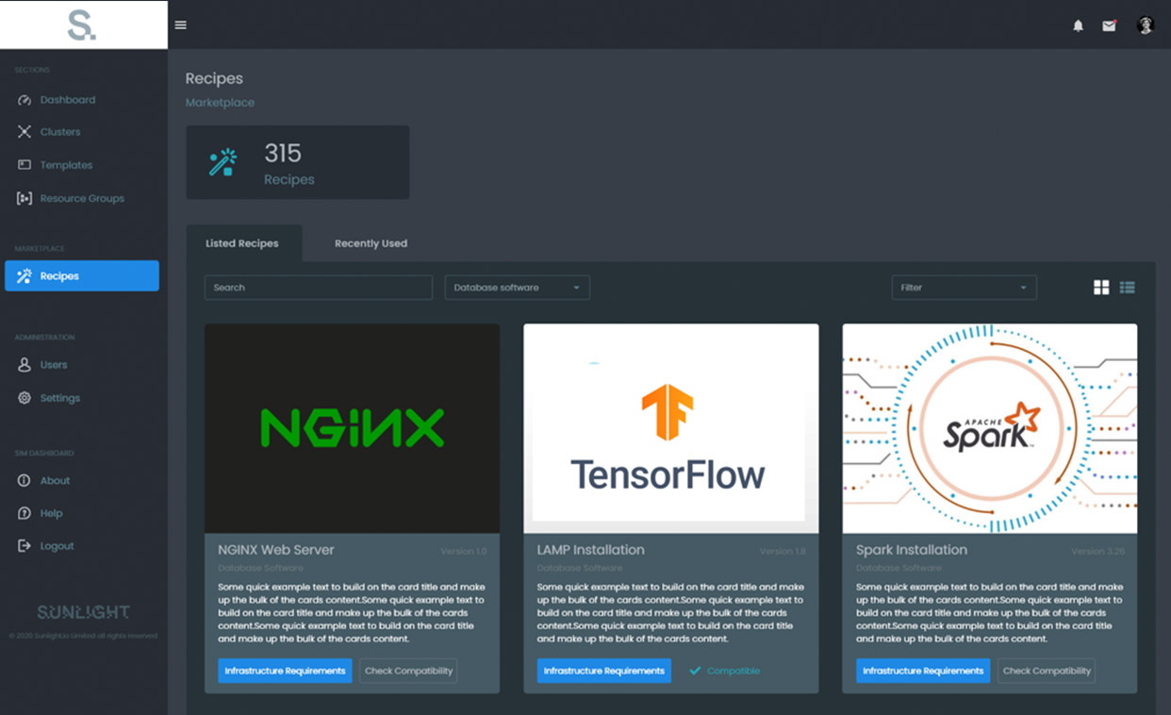
Task: Click the magic wand icon beside 315
Action: [x=223, y=162]
